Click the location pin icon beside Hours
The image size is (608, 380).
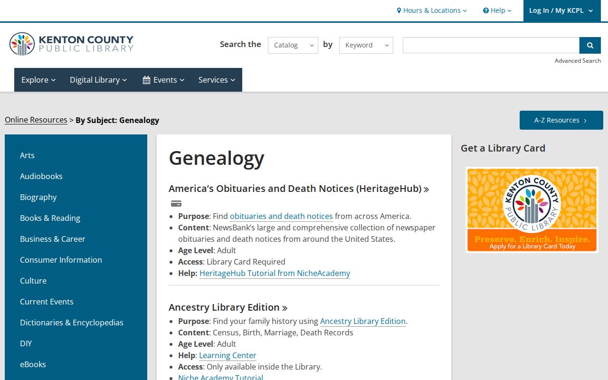point(399,10)
